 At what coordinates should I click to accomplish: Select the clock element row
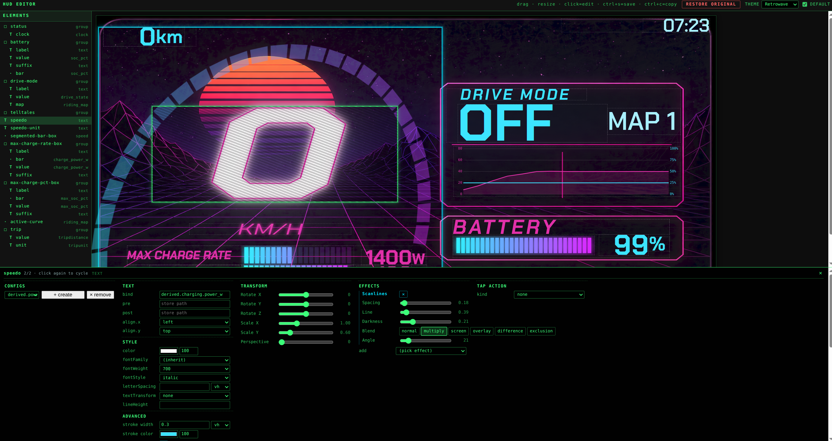46,34
